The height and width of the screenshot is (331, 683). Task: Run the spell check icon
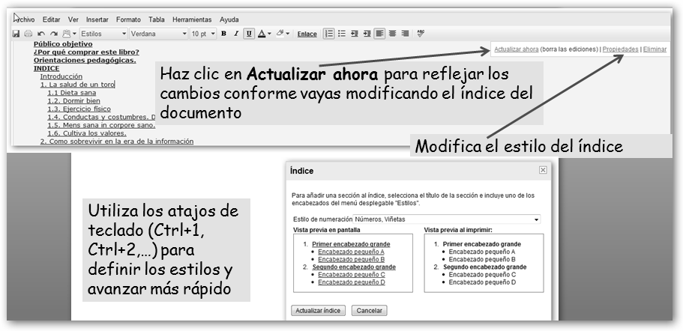pyautogui.click(x=421, y=34)
